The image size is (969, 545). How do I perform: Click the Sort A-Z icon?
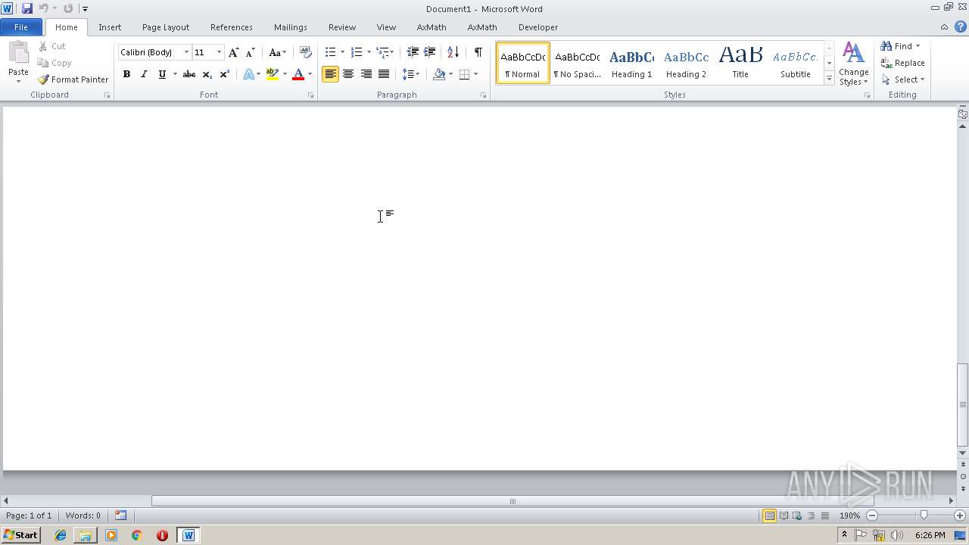453,52
